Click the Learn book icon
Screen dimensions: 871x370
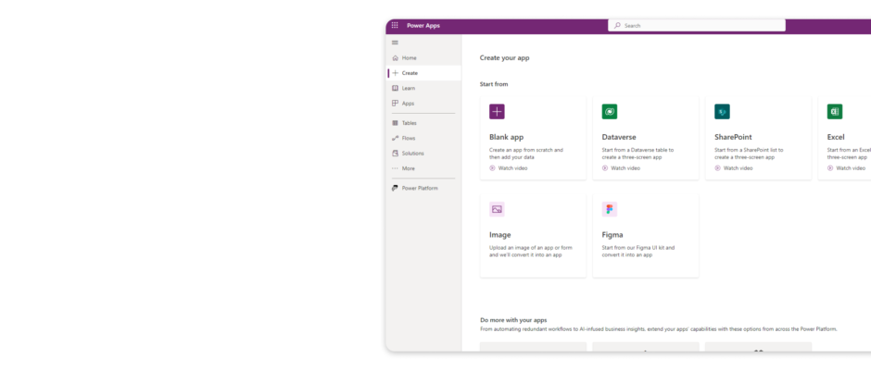pos(395,88)
